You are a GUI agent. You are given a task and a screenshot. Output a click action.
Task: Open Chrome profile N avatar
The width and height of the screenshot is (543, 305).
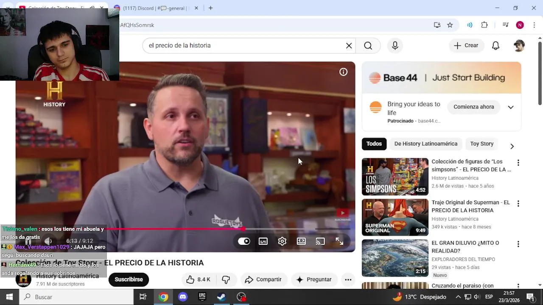point(520,25)
